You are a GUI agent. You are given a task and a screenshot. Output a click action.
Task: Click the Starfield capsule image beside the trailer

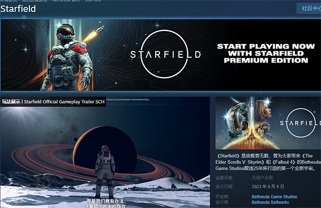point(268,123)
